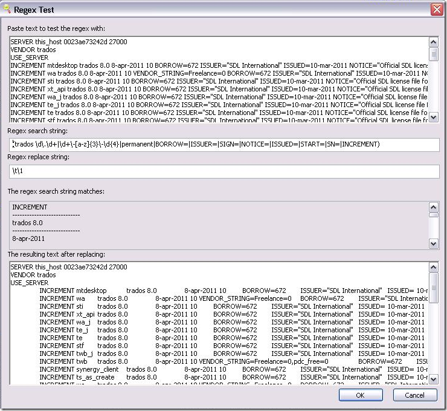447x411 pixels.
Task: Click 'SERVER this_host' line in resulting text
Action: (69, 267)
